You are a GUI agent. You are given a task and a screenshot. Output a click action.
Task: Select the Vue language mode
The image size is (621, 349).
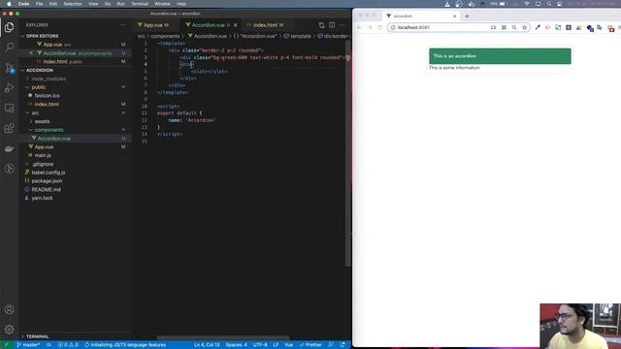[x=289, y=345]
